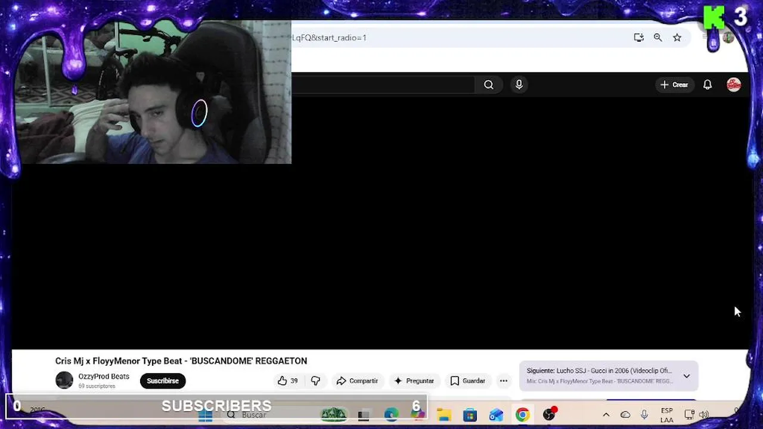This screenshot has height=429, width=763.
Task: Click the video title BUSCANDOME REGGAETON
Action: [x=181, y=361]
